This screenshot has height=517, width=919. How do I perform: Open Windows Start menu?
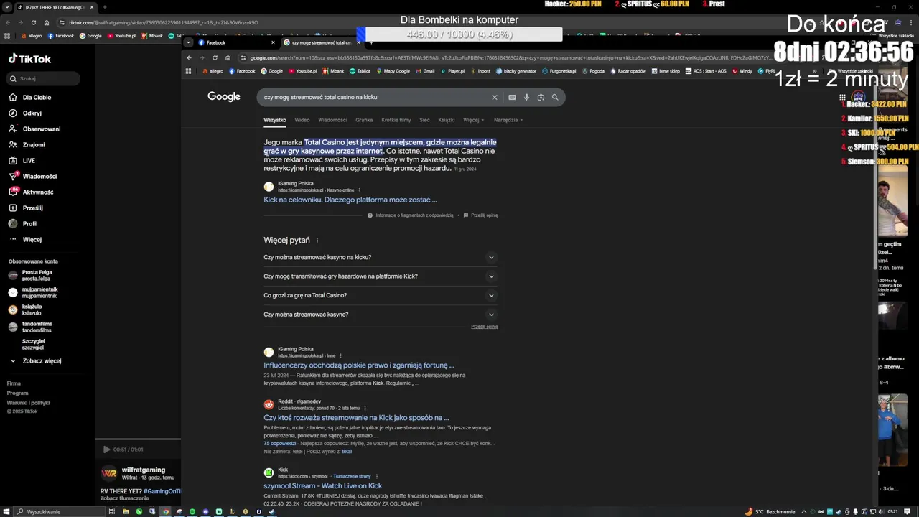(6, 511)
